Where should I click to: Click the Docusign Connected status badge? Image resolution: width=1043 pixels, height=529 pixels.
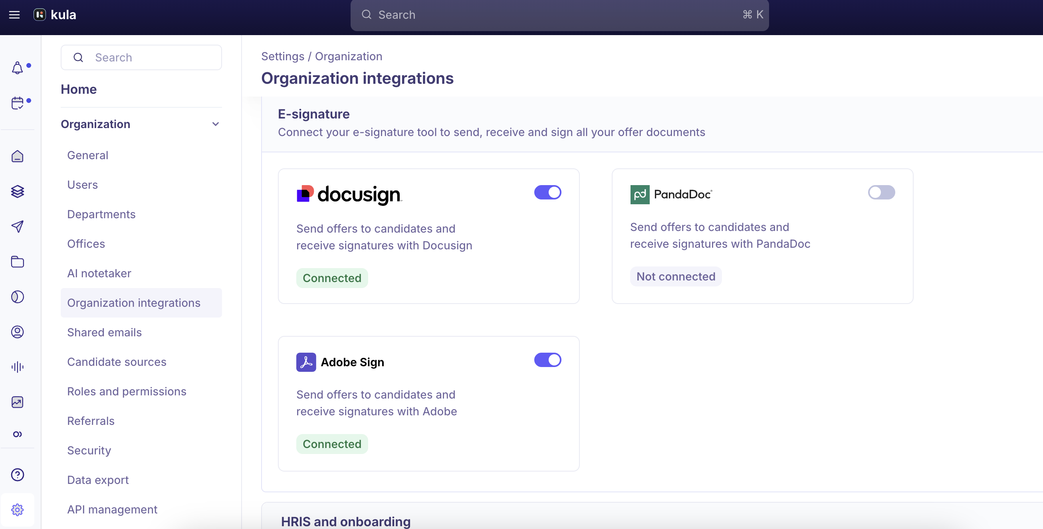coord(332,278)
